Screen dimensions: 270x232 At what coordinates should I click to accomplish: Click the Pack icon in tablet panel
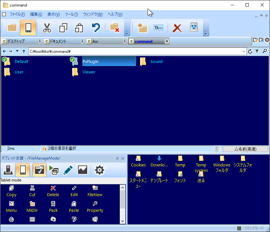53,207
